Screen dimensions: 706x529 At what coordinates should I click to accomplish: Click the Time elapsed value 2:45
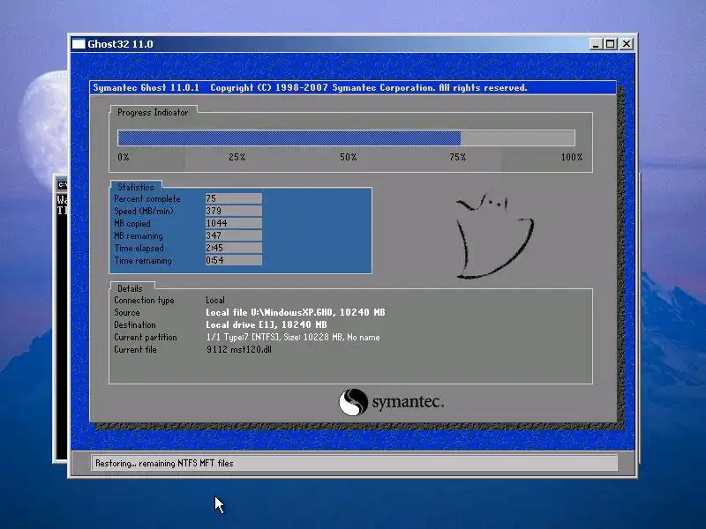[x=234, y=248]
